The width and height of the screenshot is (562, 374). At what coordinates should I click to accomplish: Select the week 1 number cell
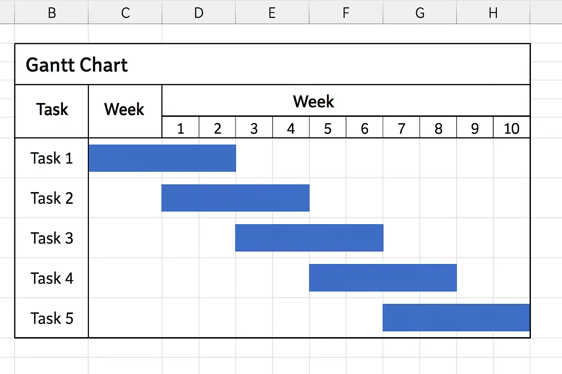(180, 127)
